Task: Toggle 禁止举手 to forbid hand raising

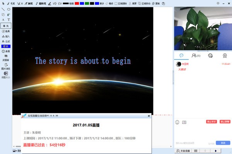Action: [212, 122]
